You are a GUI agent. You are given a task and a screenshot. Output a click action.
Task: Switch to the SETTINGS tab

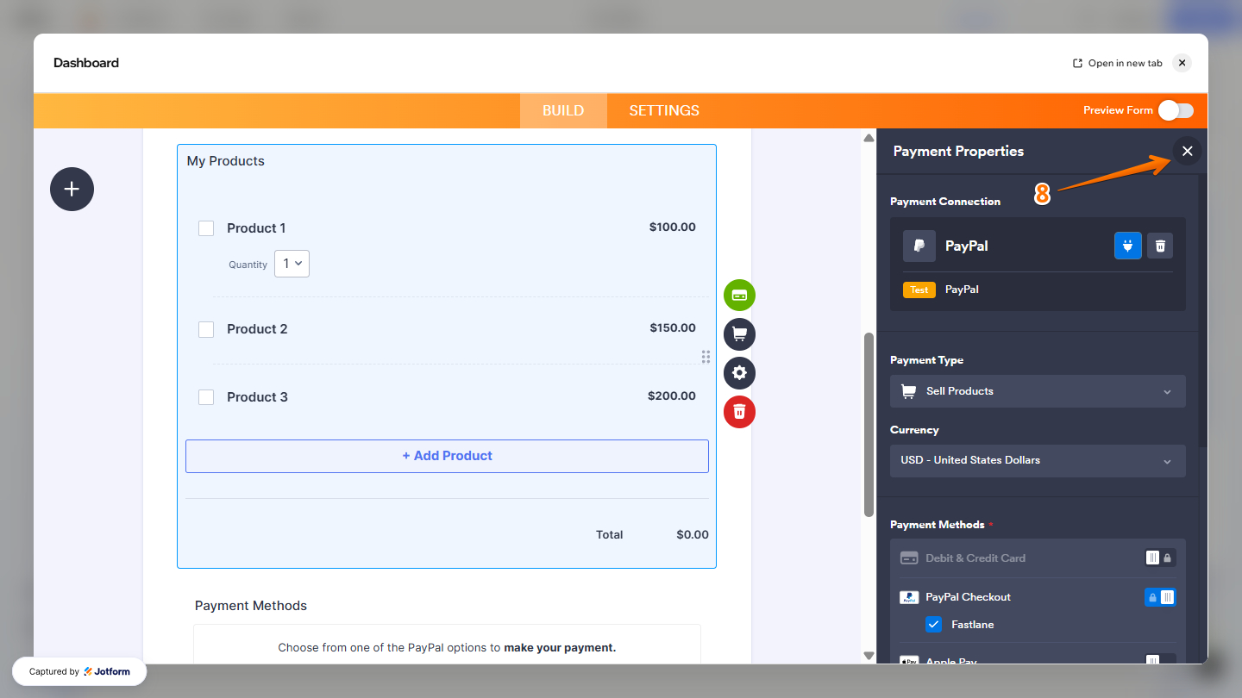tap(664, 110)
